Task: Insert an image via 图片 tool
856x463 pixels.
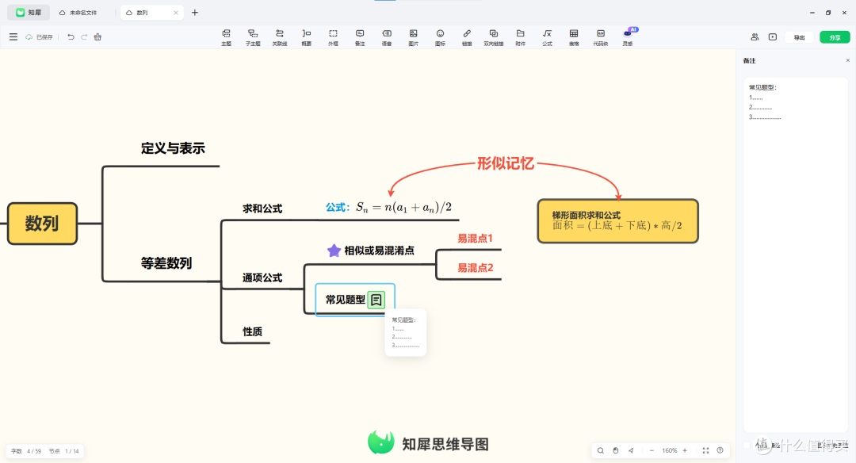Action: click(413, 37)
